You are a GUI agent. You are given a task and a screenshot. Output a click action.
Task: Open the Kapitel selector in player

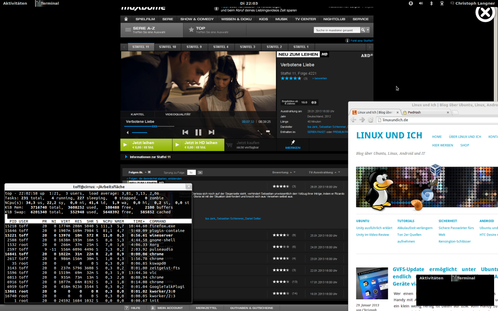[138, 114]
